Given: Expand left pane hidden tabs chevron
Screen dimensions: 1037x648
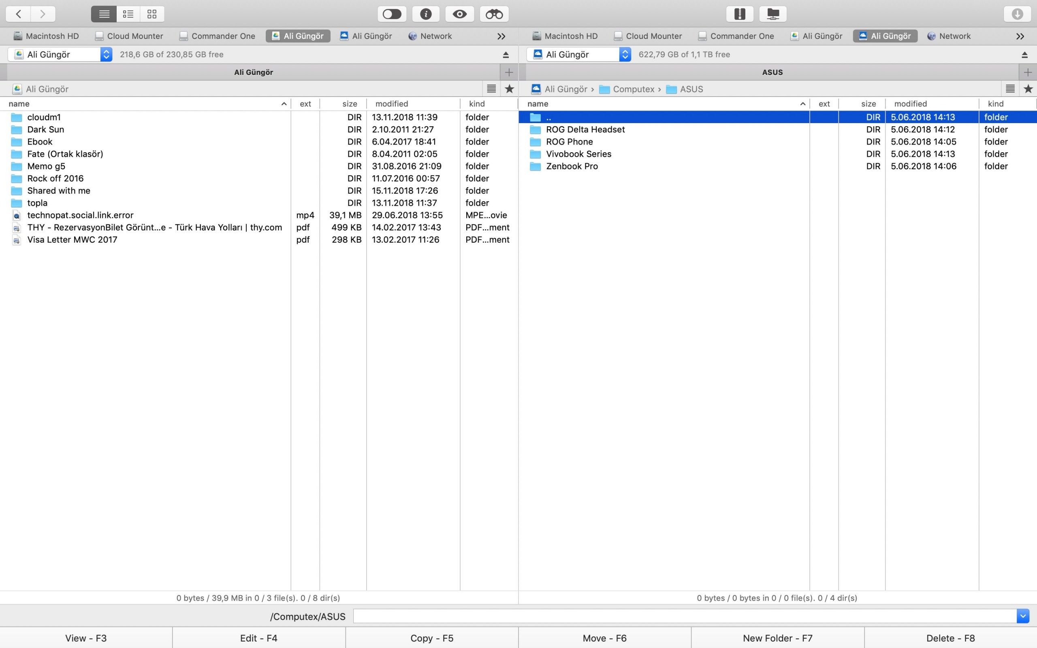Looking at the screenshot, I should click(x=501, y=36).
